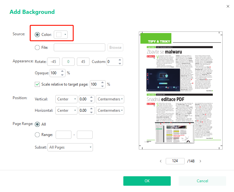This screenshot has width=234, height=192.
Task: Expand the Vertical units Centermeters dropdown
Action: tap(110, 99)
